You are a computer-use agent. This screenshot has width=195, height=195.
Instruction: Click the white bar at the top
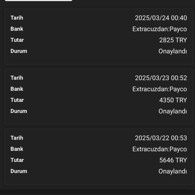(x=39, y=0)
